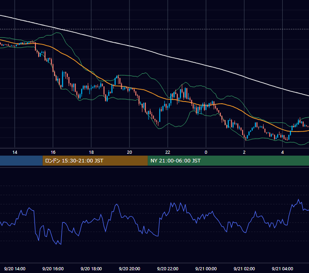Viewport: 309px width, 273px height.
Task: Click the hour label 14 on price chart axis
Action: click(x=15, y=152)
